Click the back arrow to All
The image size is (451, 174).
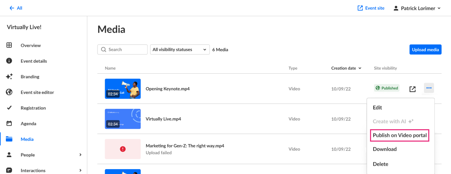pyautogui.click(x=12, y=8)
